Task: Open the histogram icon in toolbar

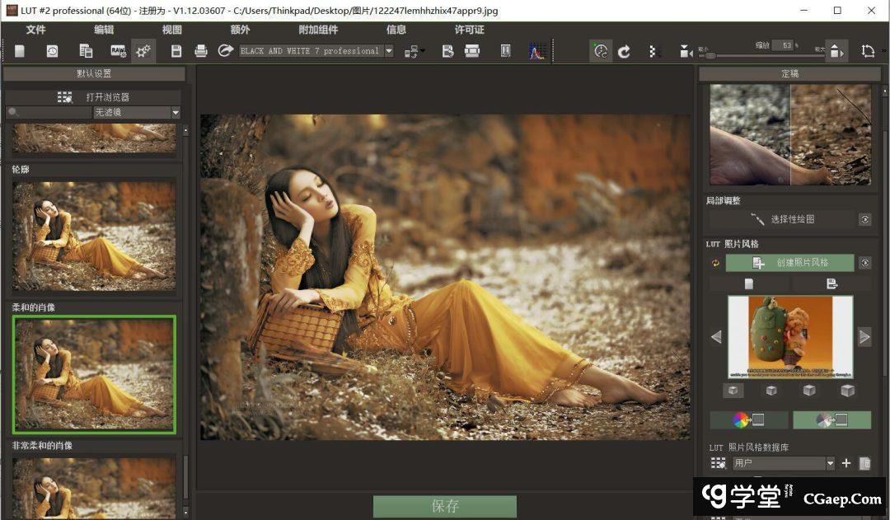Action: (x=537, y=51)
